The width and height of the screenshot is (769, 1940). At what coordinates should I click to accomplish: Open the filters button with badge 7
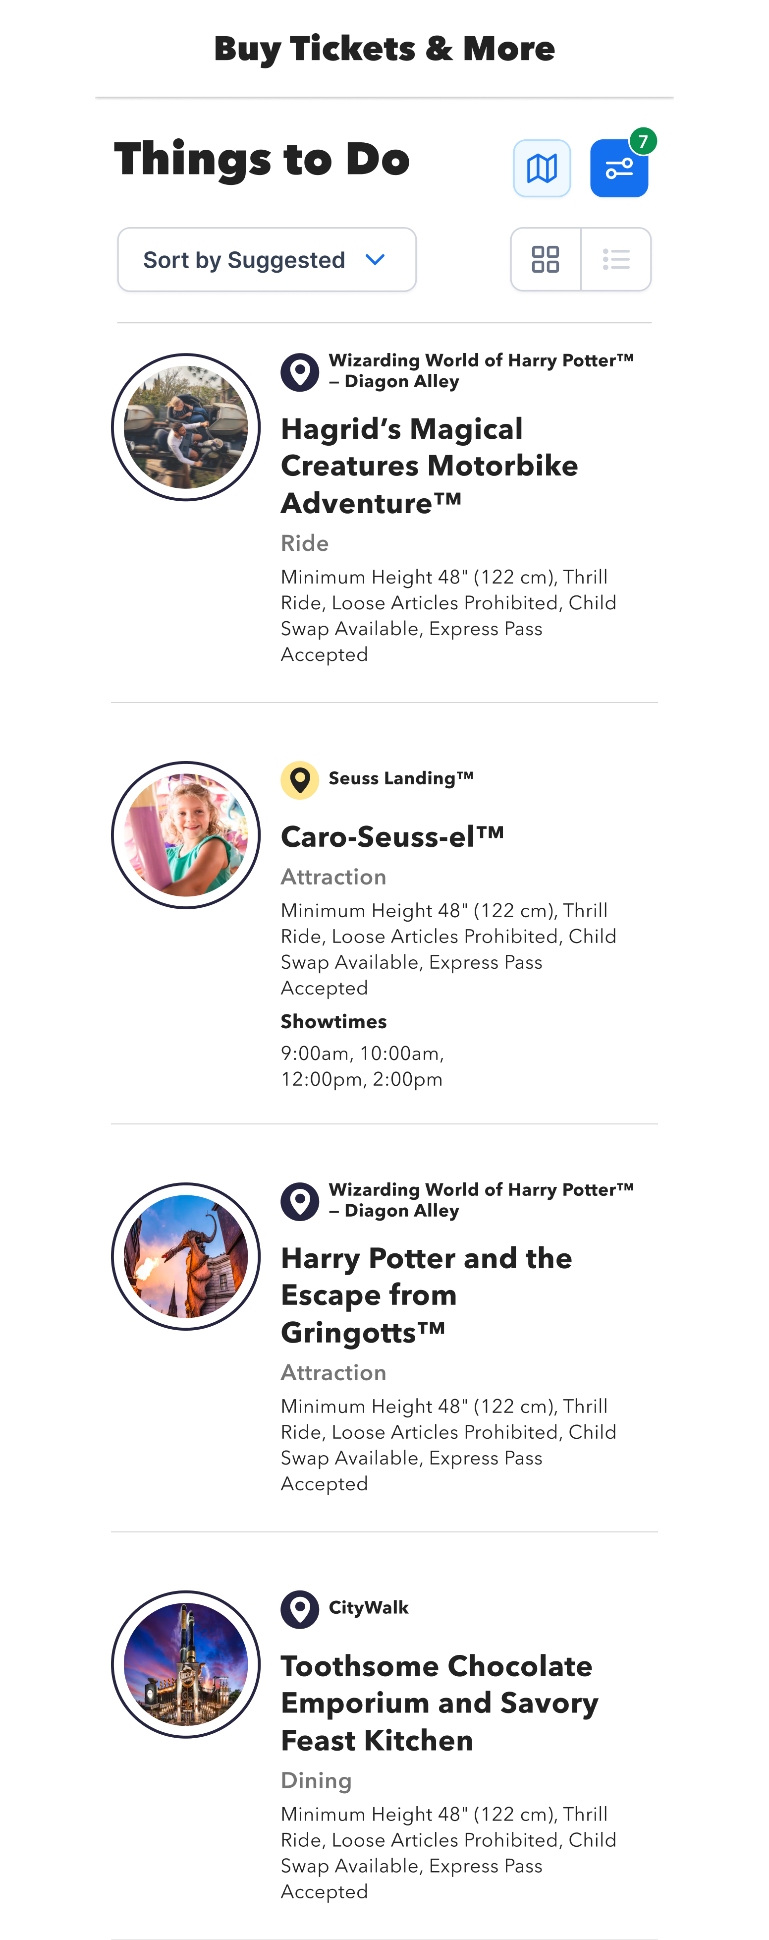point(618,168)
